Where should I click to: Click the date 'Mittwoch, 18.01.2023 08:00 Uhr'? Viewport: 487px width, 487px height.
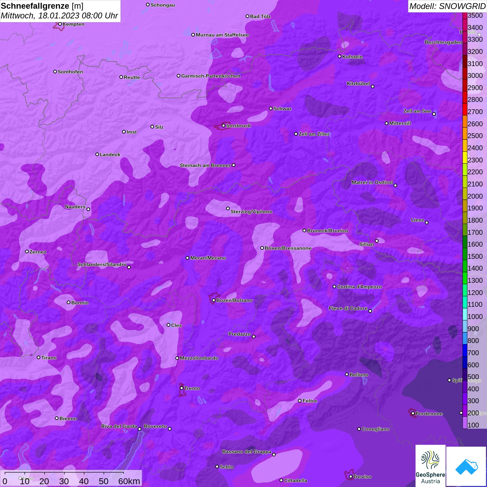point(59,16)
